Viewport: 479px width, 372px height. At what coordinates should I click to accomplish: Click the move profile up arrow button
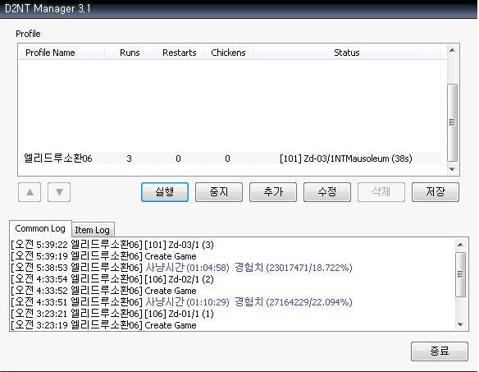pos(30,192)
